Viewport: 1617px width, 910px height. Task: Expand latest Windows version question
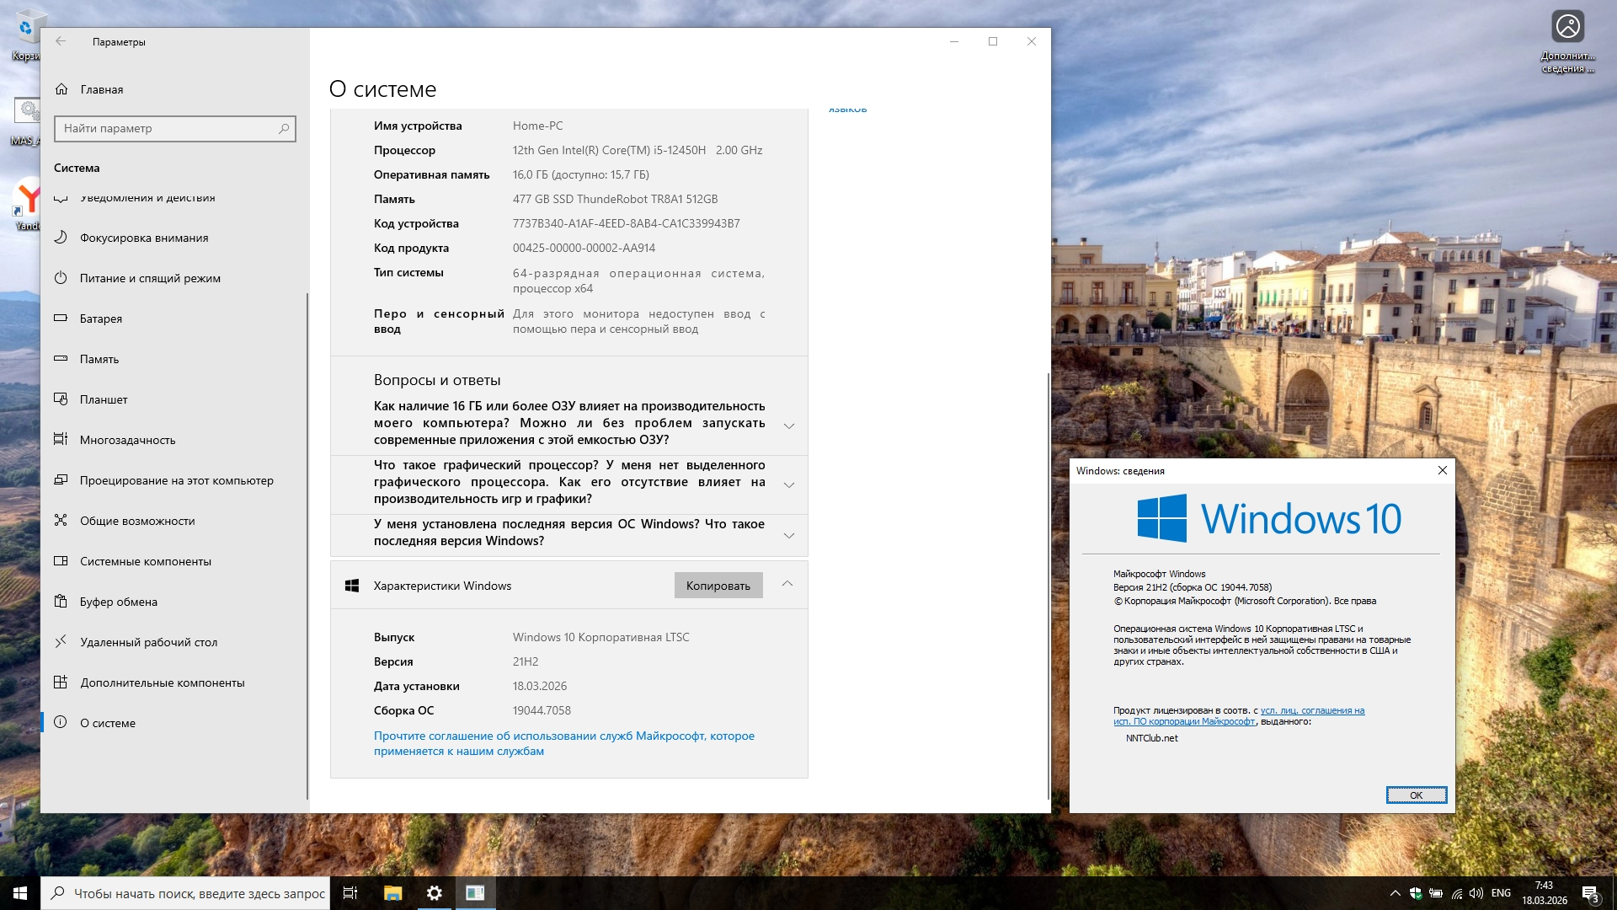tap(788, 535)
